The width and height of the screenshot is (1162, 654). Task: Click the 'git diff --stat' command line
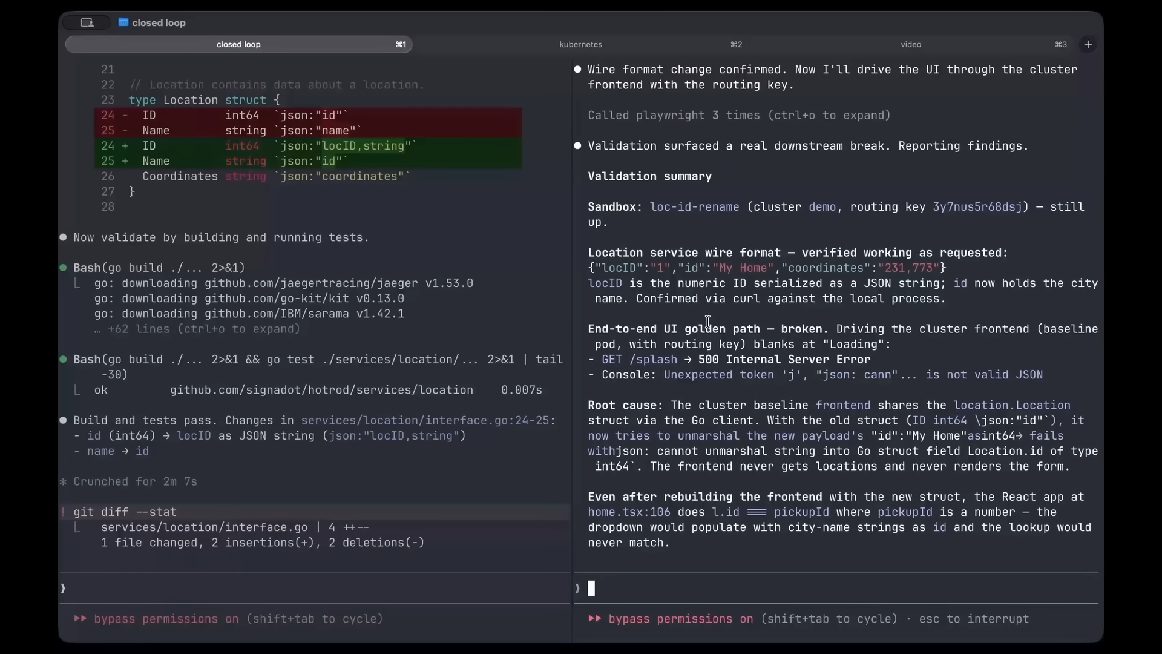pyautogui.click(x=125, y=512)
